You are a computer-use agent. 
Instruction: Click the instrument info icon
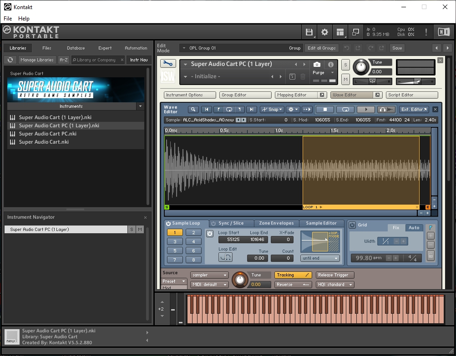(331, 65)
